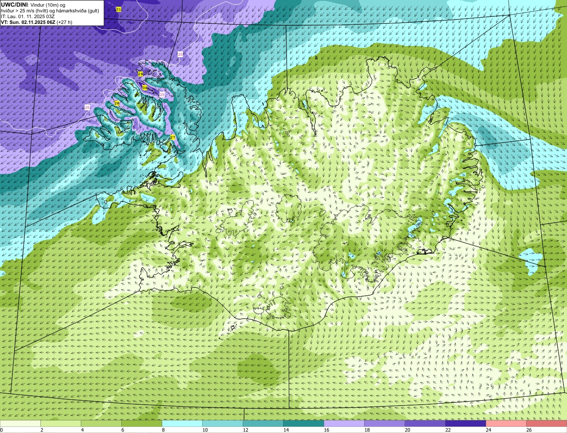Click the yellow max gust marker 27

[173, 137]
